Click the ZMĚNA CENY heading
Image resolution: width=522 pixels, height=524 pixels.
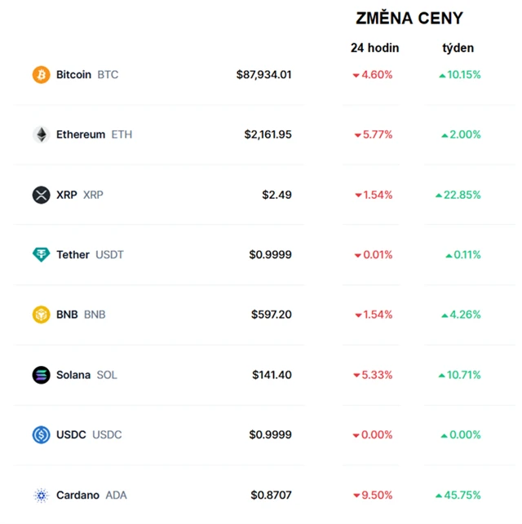409,19
